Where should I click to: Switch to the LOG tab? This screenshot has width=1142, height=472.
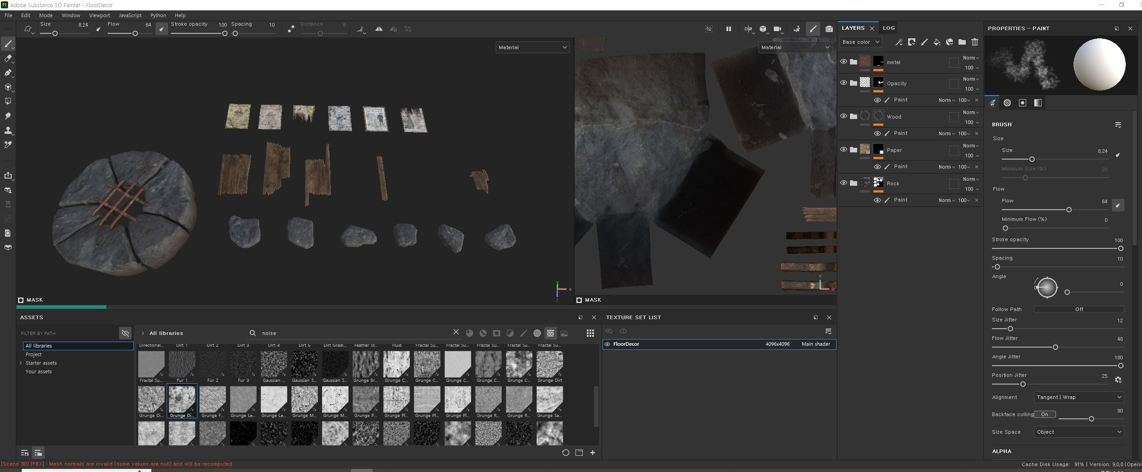[x=889, y=28]
